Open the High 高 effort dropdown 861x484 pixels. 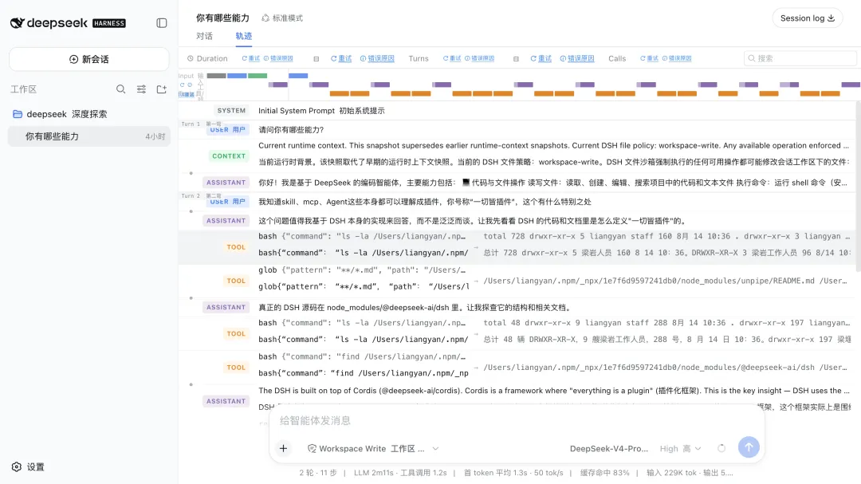coord(680,448)
